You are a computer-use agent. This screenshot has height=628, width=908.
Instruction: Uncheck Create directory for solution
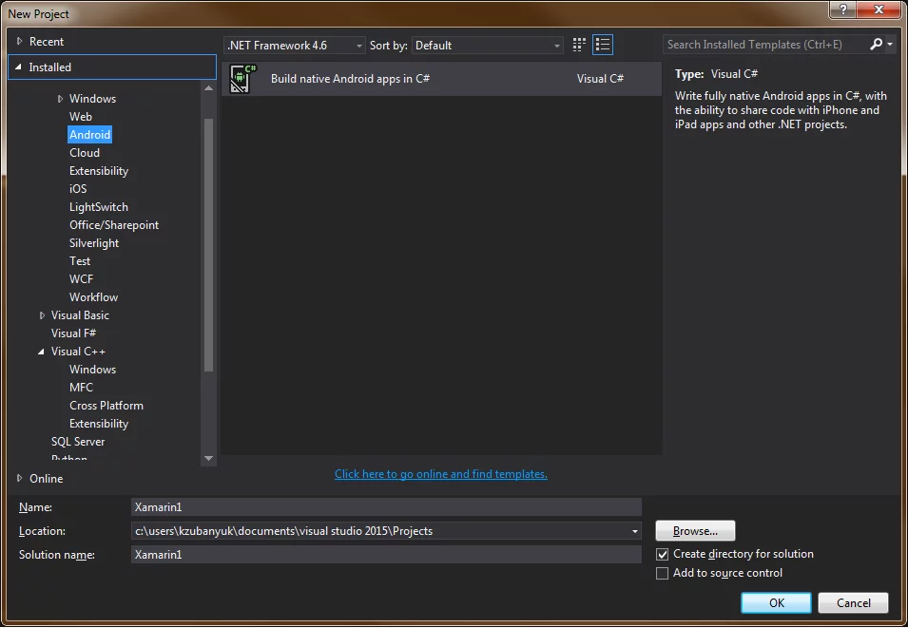pos(663,554)
